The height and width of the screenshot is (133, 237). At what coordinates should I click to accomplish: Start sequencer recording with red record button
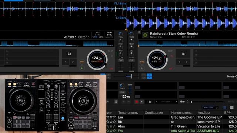point(137,102)
